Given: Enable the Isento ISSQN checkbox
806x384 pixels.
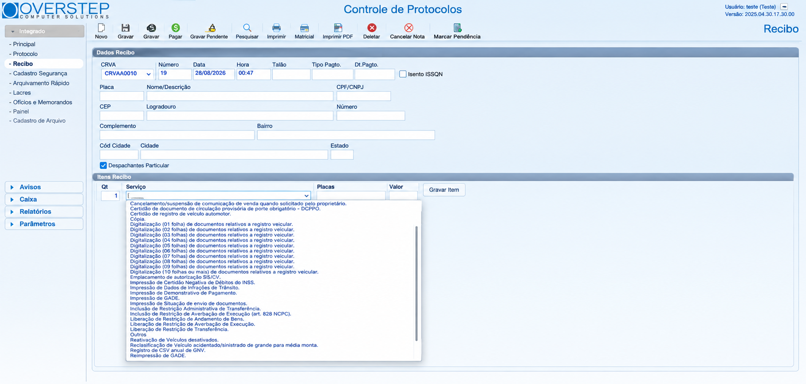Looking at the screenshot, I should [x=403, y=74].
